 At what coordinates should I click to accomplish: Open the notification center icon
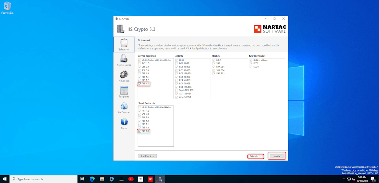(373, 179)
